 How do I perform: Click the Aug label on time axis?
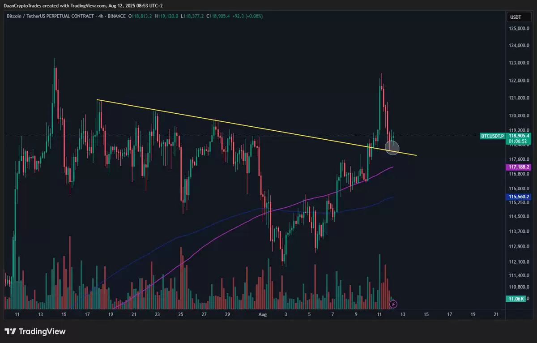tap(263, 314)
